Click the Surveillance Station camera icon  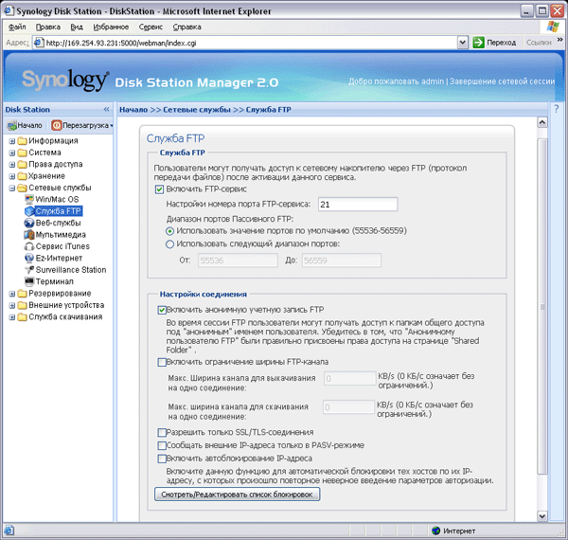tap(29, 270)
